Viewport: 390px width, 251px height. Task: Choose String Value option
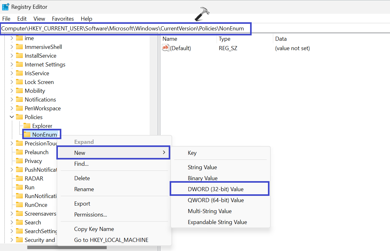click(220, 167)
